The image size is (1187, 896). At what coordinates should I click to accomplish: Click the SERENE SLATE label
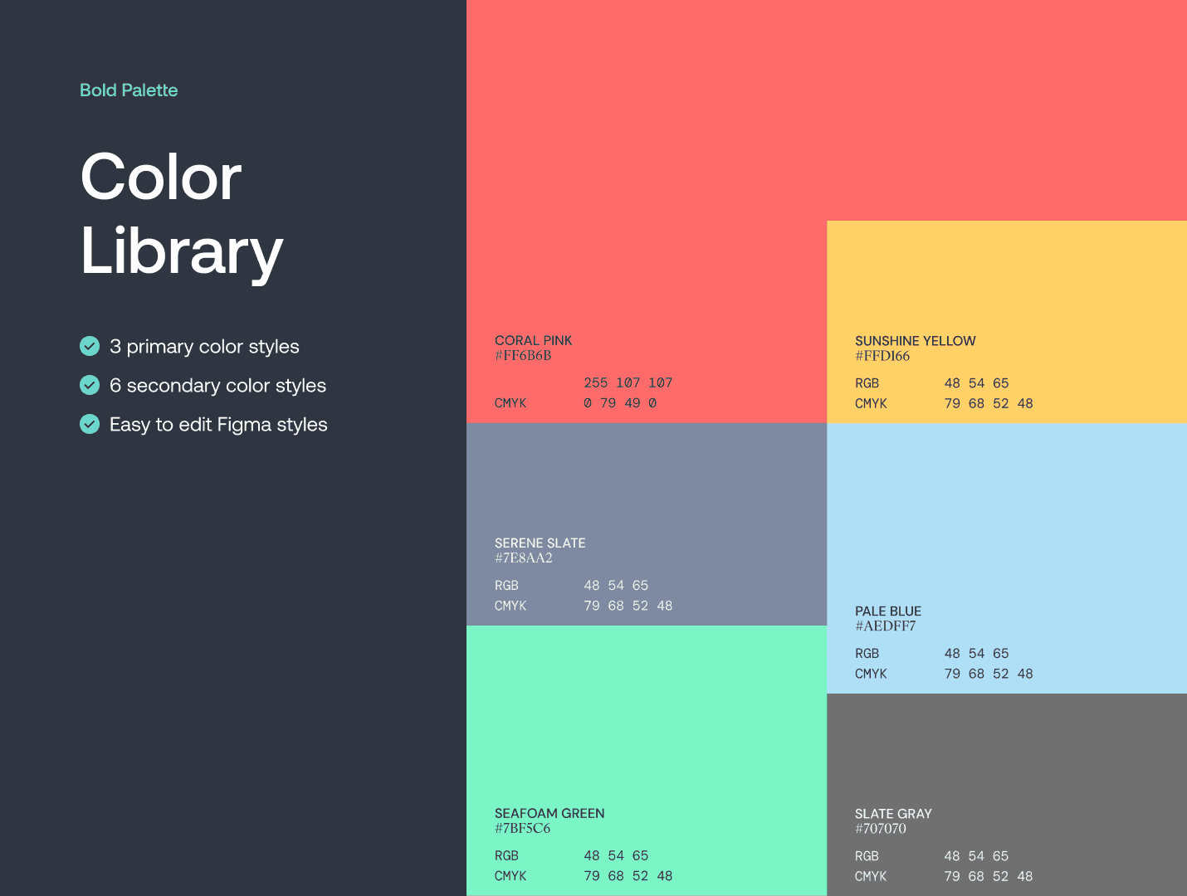pos(540,543)
